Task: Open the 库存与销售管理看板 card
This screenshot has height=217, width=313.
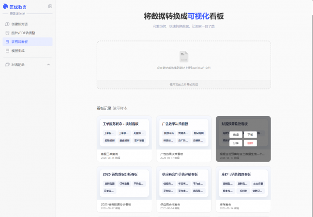Action: point(243,189)
